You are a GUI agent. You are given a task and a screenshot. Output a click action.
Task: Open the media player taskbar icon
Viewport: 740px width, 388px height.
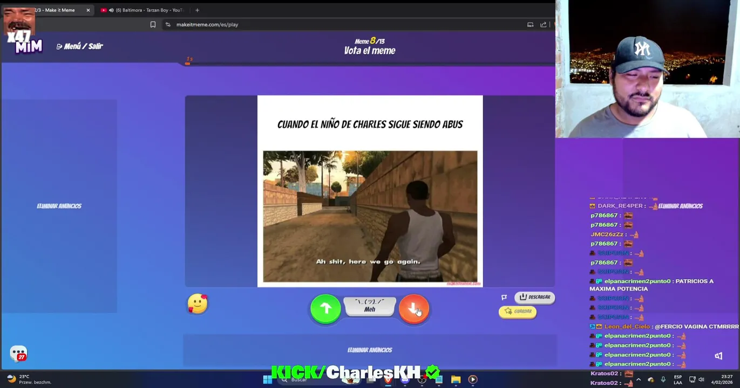[x=472, y=379]
